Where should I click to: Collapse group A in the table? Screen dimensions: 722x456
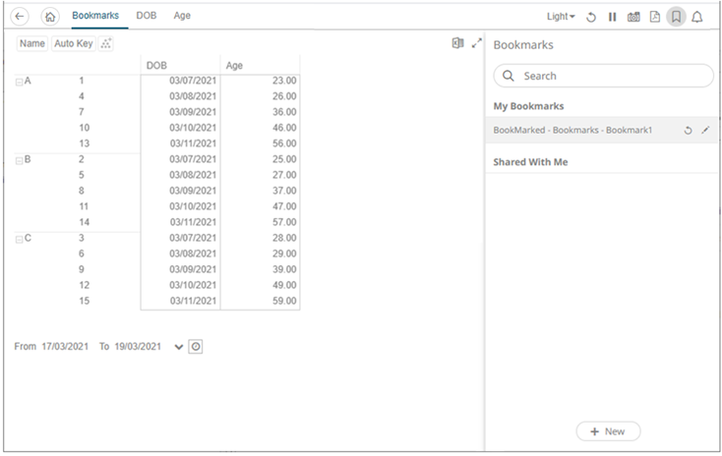click(x=20, y=83)
